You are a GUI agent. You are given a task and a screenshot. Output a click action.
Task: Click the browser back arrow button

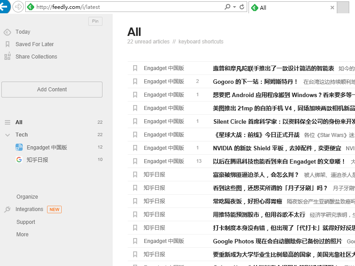[x=4, y=7]
